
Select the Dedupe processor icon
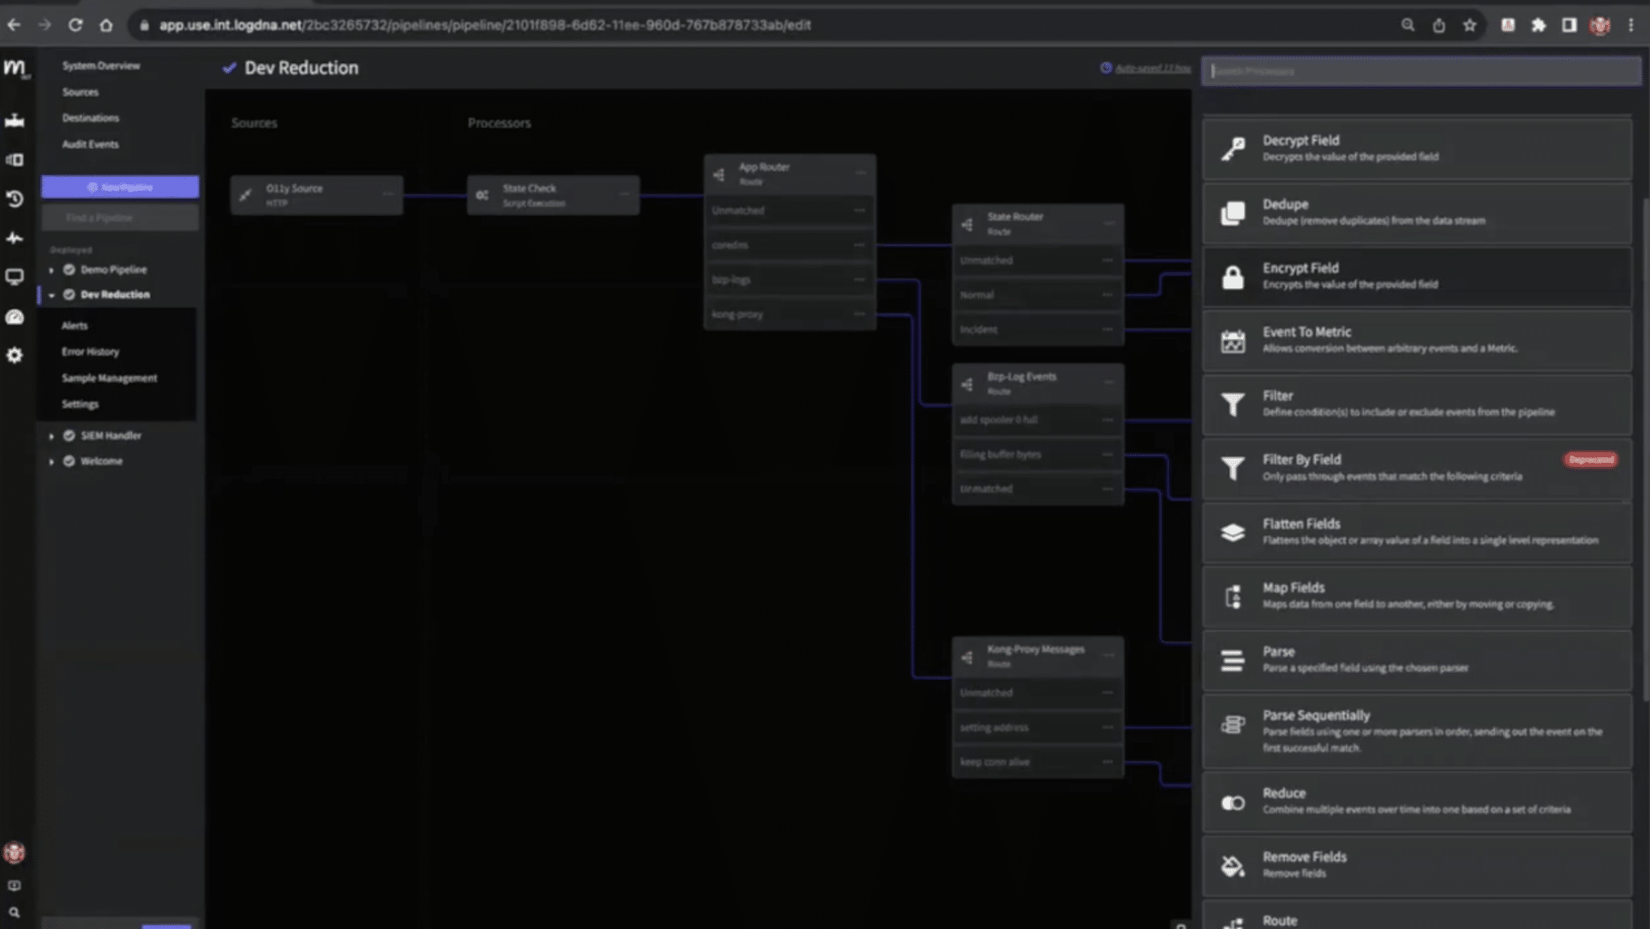click(x=1233, y=213)
